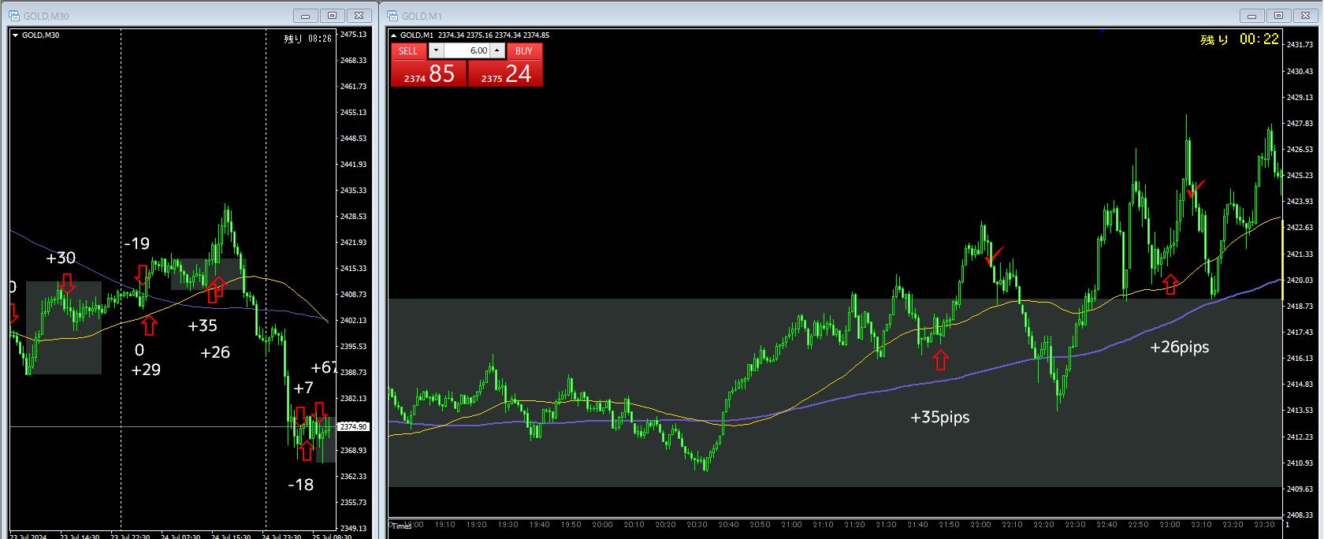This screenshot has height=539, width=1324.
Task: Click the sell price tile showing 2374 85
Action: point(429,73)
